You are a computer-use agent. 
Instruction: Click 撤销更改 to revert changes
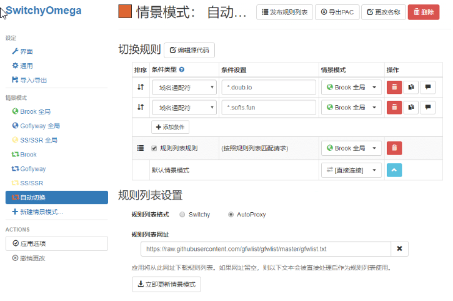[29, 258]
